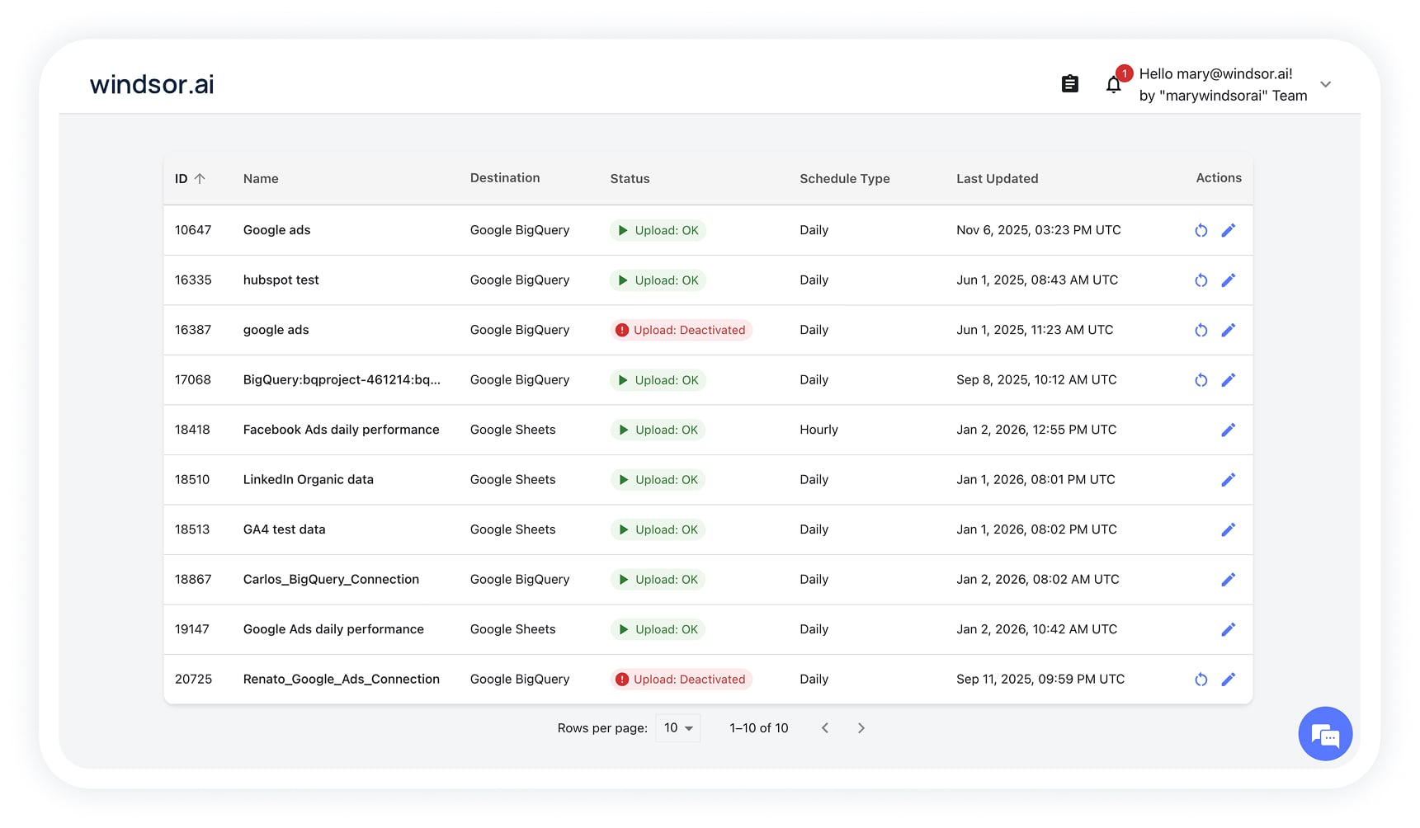
Task: Edit the Facebook Ads daily performance task
Action: [x=1228, y=430]
